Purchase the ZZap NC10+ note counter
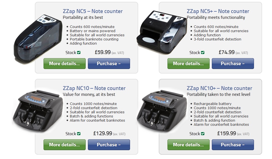The width and height of the screenshot is (272, 159). coord(233,145)
